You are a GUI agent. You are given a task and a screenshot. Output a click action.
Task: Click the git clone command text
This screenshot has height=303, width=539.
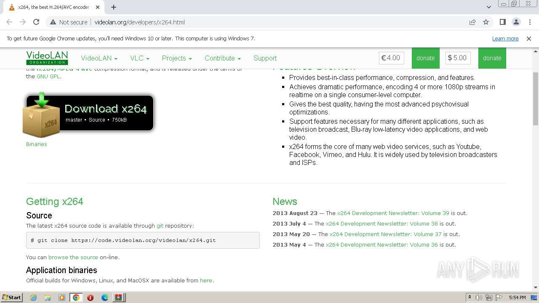[x=123, y=240]
